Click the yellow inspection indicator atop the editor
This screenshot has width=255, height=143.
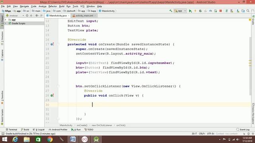pyautogui.click(x=250, y=20)
